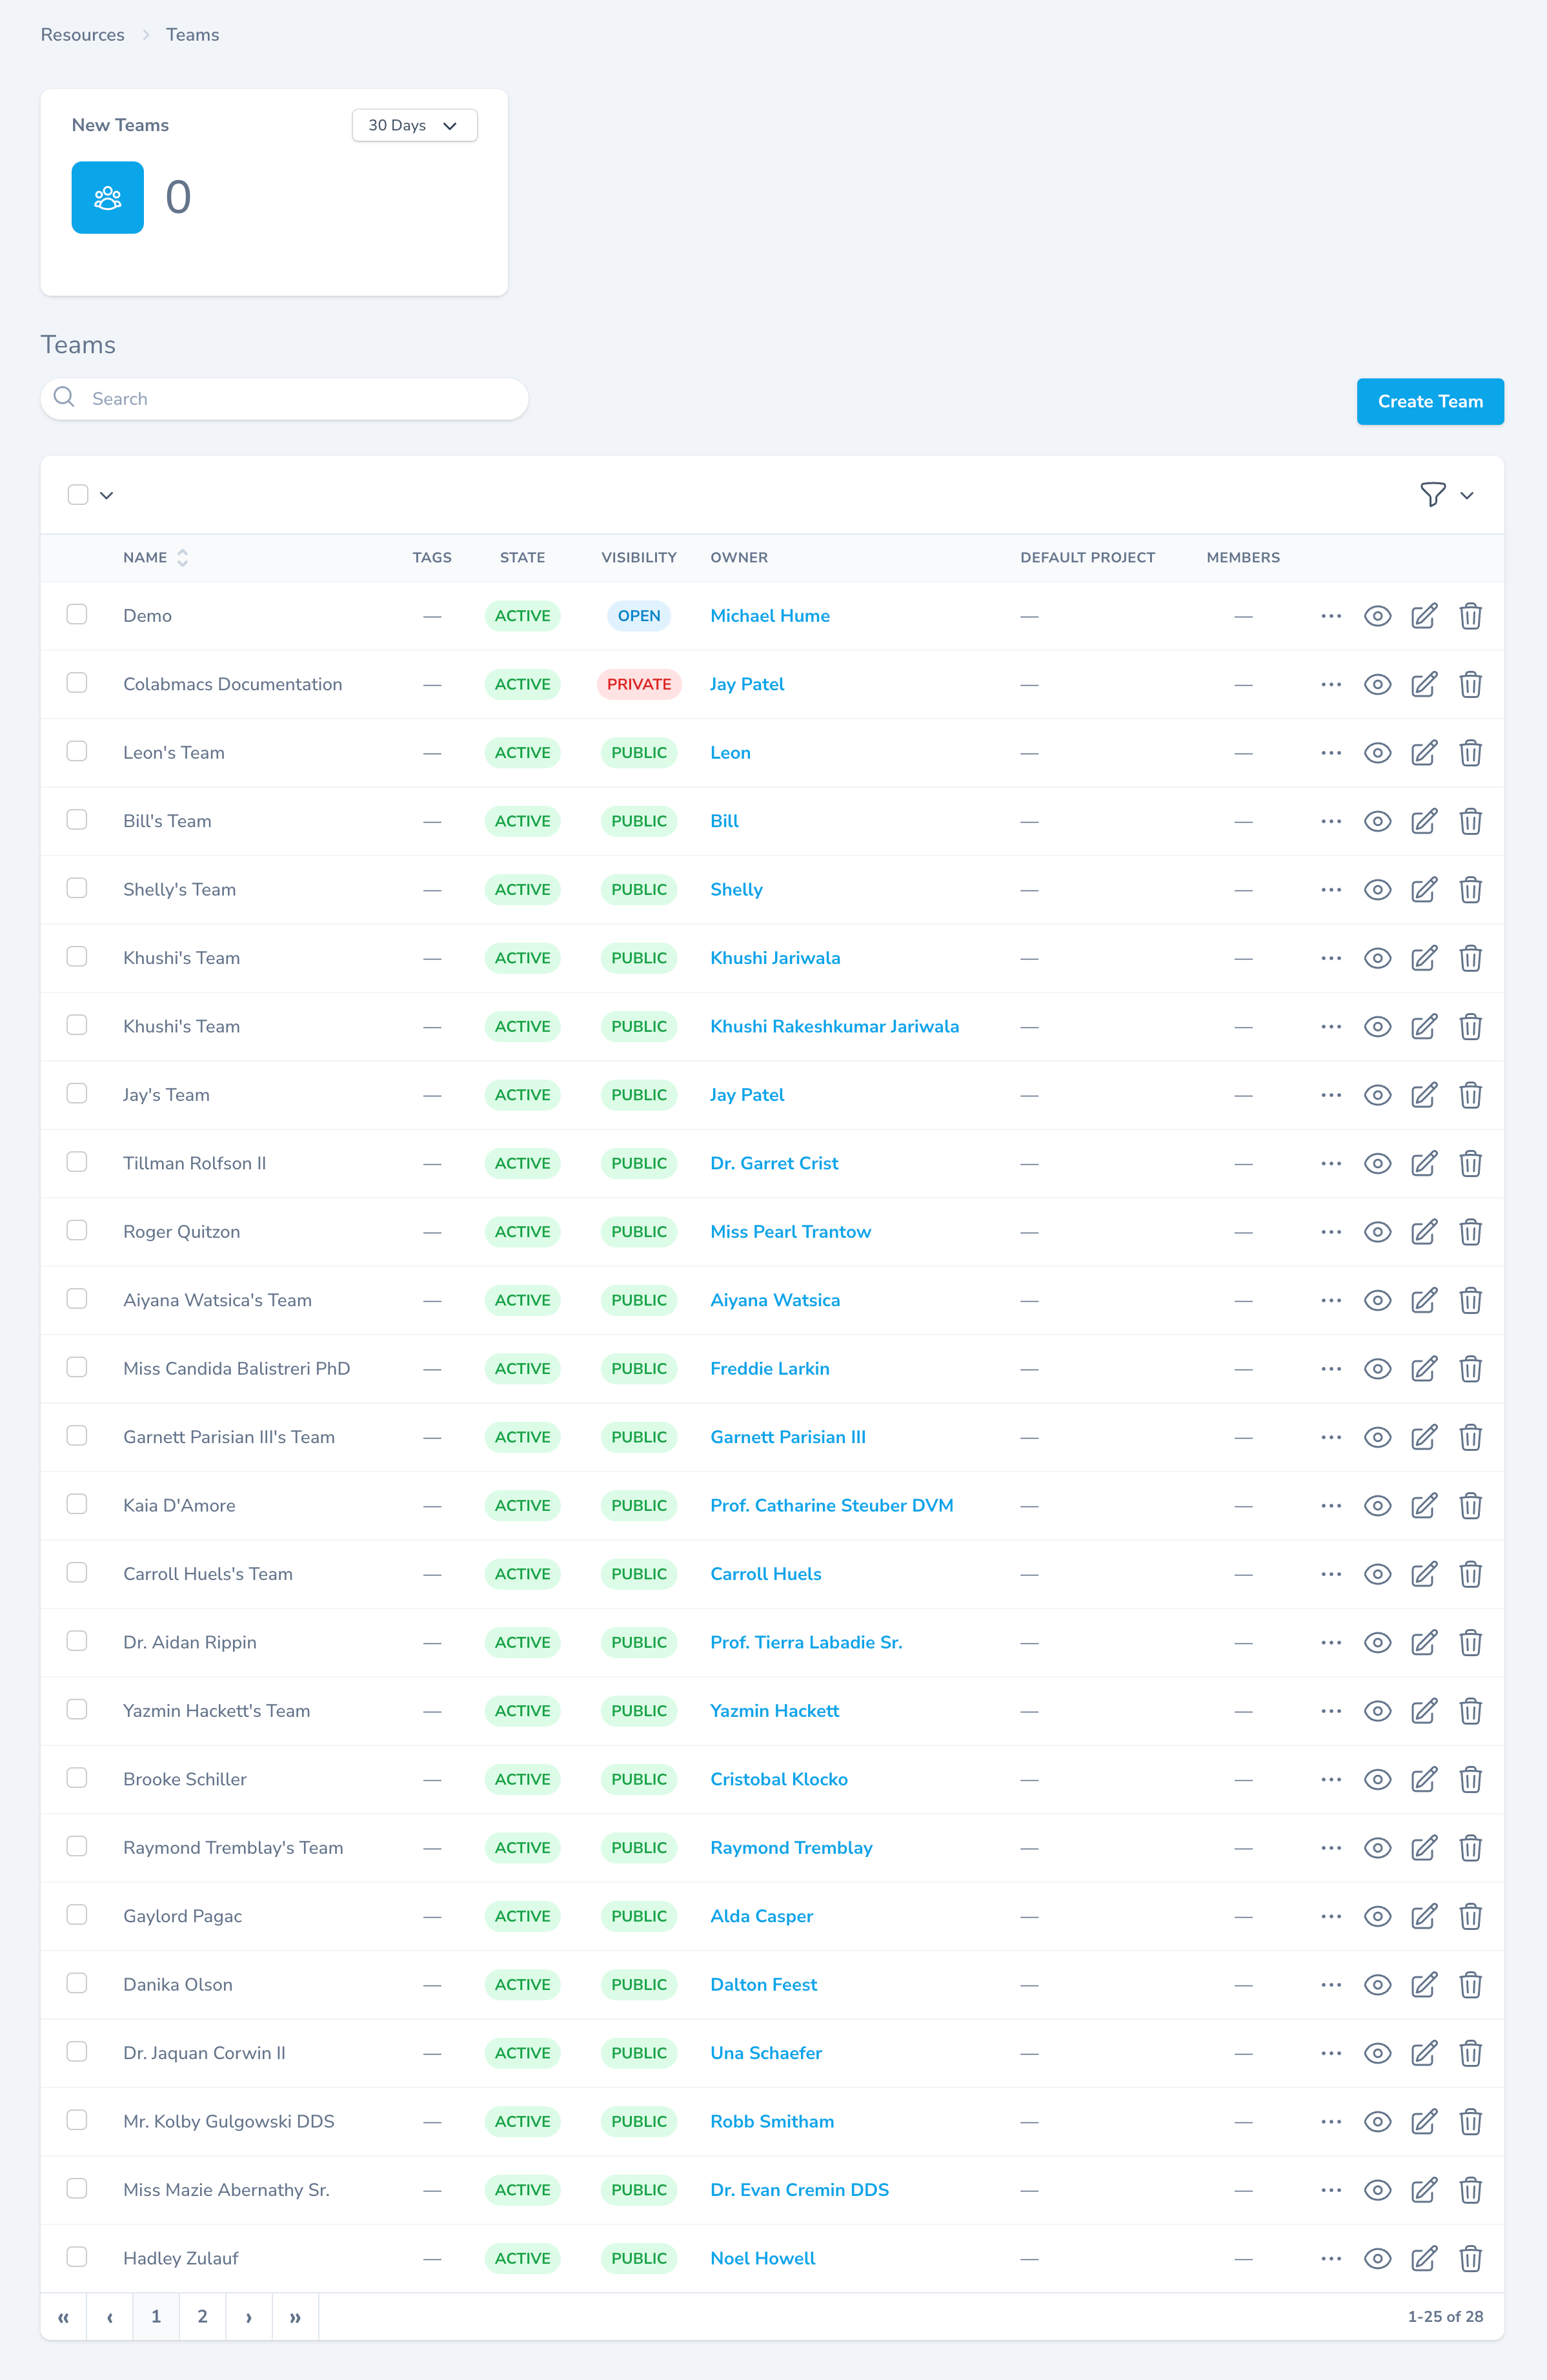The image size is (1547, 2380).
Task: View Hadley Zulauf team details
Action: point(1377,2258)
